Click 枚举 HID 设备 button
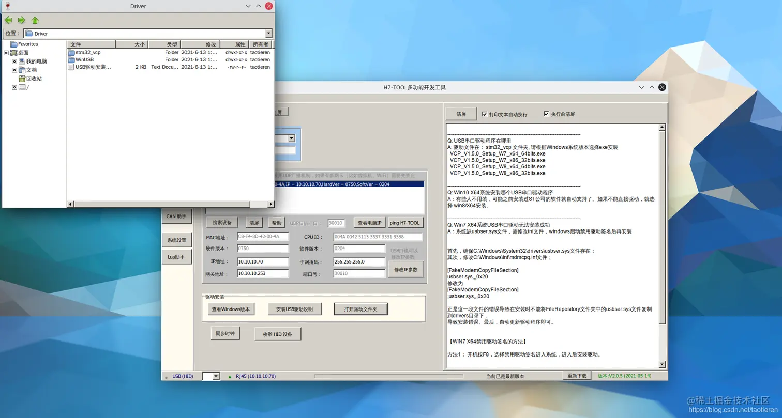782x418 pixels. (x=278, y=334)
